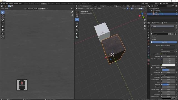The height and width of the screenshot is (100, 178).
Task: Choose Move tool in UV editor toolbar
Action: pyautogui.click(x=3, y=19)
